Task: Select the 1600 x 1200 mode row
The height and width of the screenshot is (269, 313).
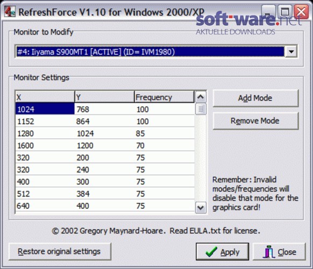Action: [x=105, y=145]
